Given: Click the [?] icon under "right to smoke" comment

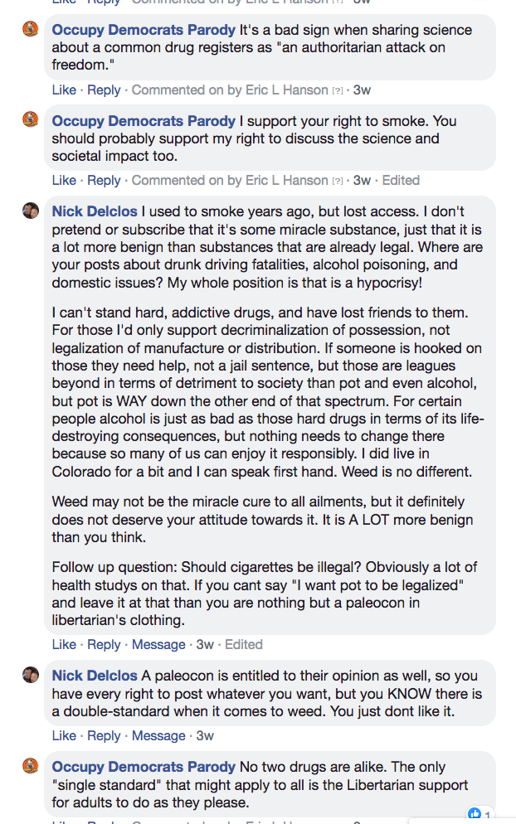Looking at the screenshot, I should pyautogui.click(x=338, y=182).
